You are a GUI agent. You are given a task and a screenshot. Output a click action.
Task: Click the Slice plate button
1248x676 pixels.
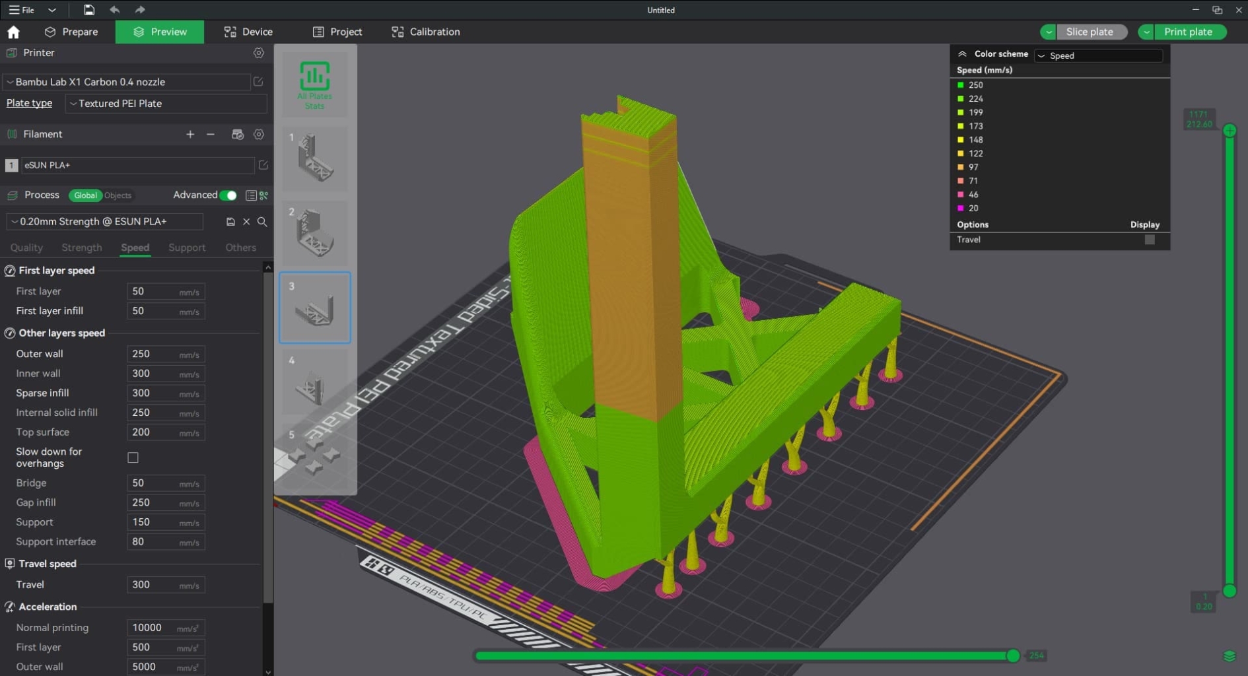1090,32
